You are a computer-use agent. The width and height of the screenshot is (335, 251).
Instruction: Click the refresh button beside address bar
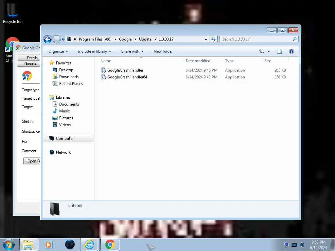(x=213, y=39)
